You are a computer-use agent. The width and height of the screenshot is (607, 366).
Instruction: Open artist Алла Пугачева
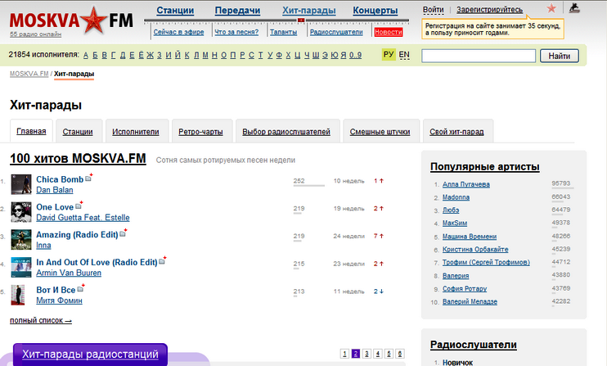(466, 184)
